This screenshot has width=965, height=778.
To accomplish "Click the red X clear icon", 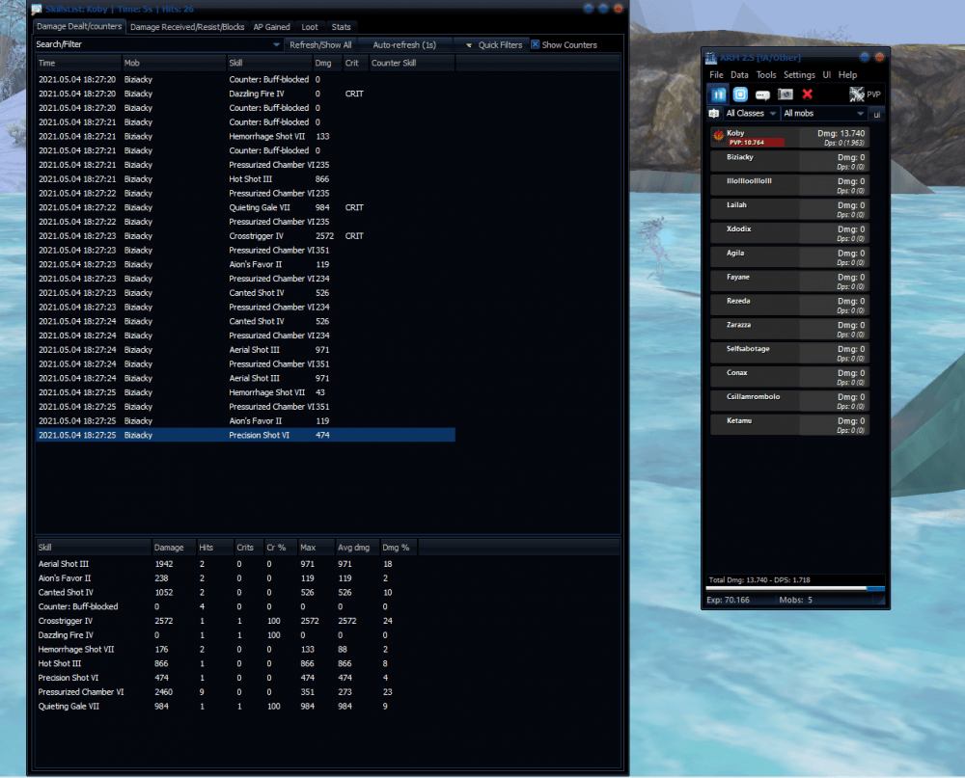I will pos(807,94).
